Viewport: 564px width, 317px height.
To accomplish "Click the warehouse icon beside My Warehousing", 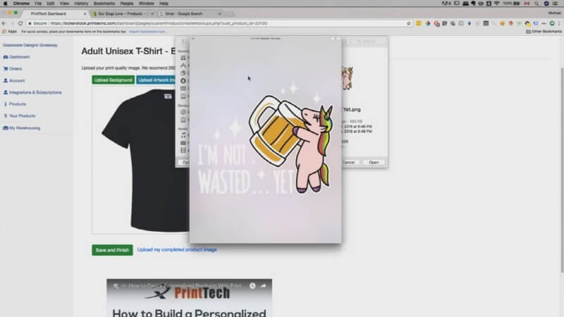I will pyautogui.click(x=6, y=128).
